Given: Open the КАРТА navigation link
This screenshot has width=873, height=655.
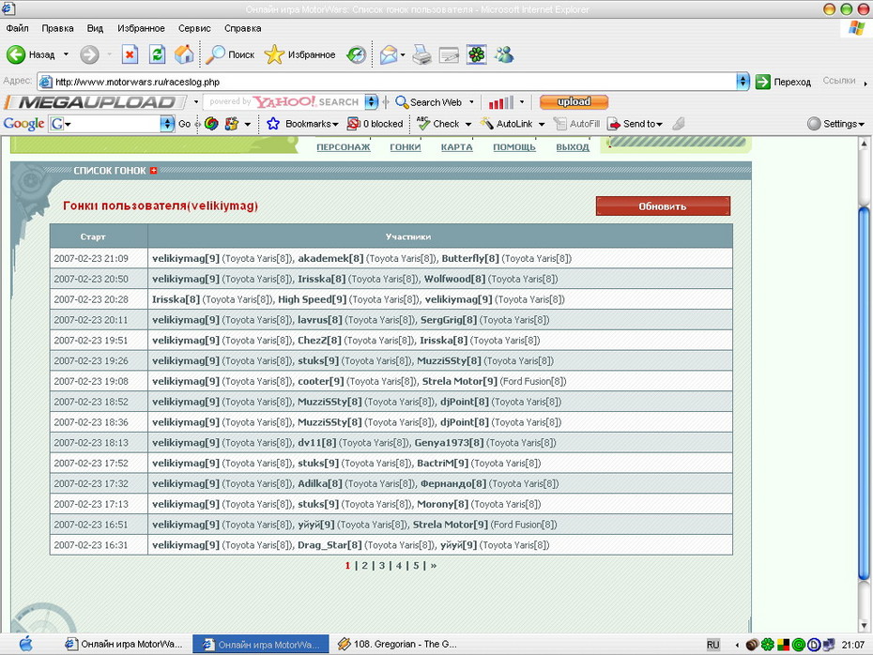Looking at the screenshot, I should click(x=456, y=147).
